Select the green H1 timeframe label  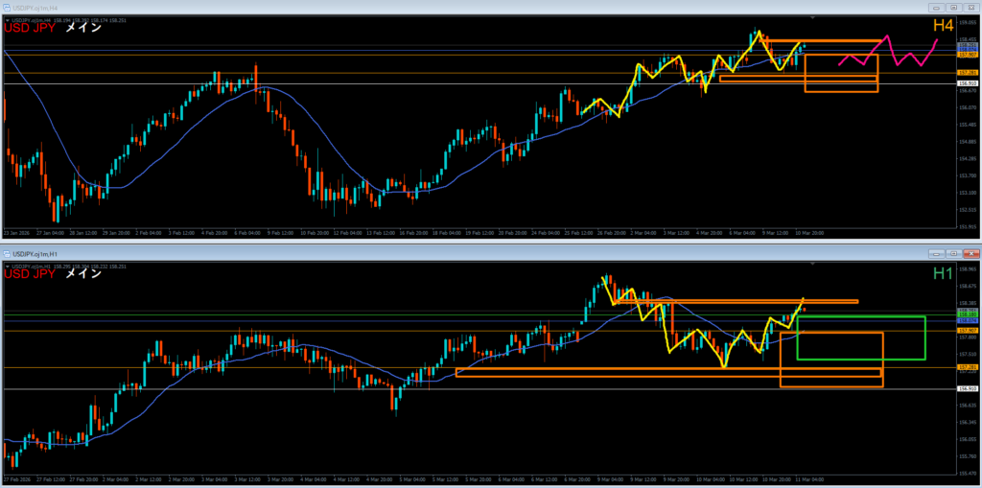click(942, 274)
